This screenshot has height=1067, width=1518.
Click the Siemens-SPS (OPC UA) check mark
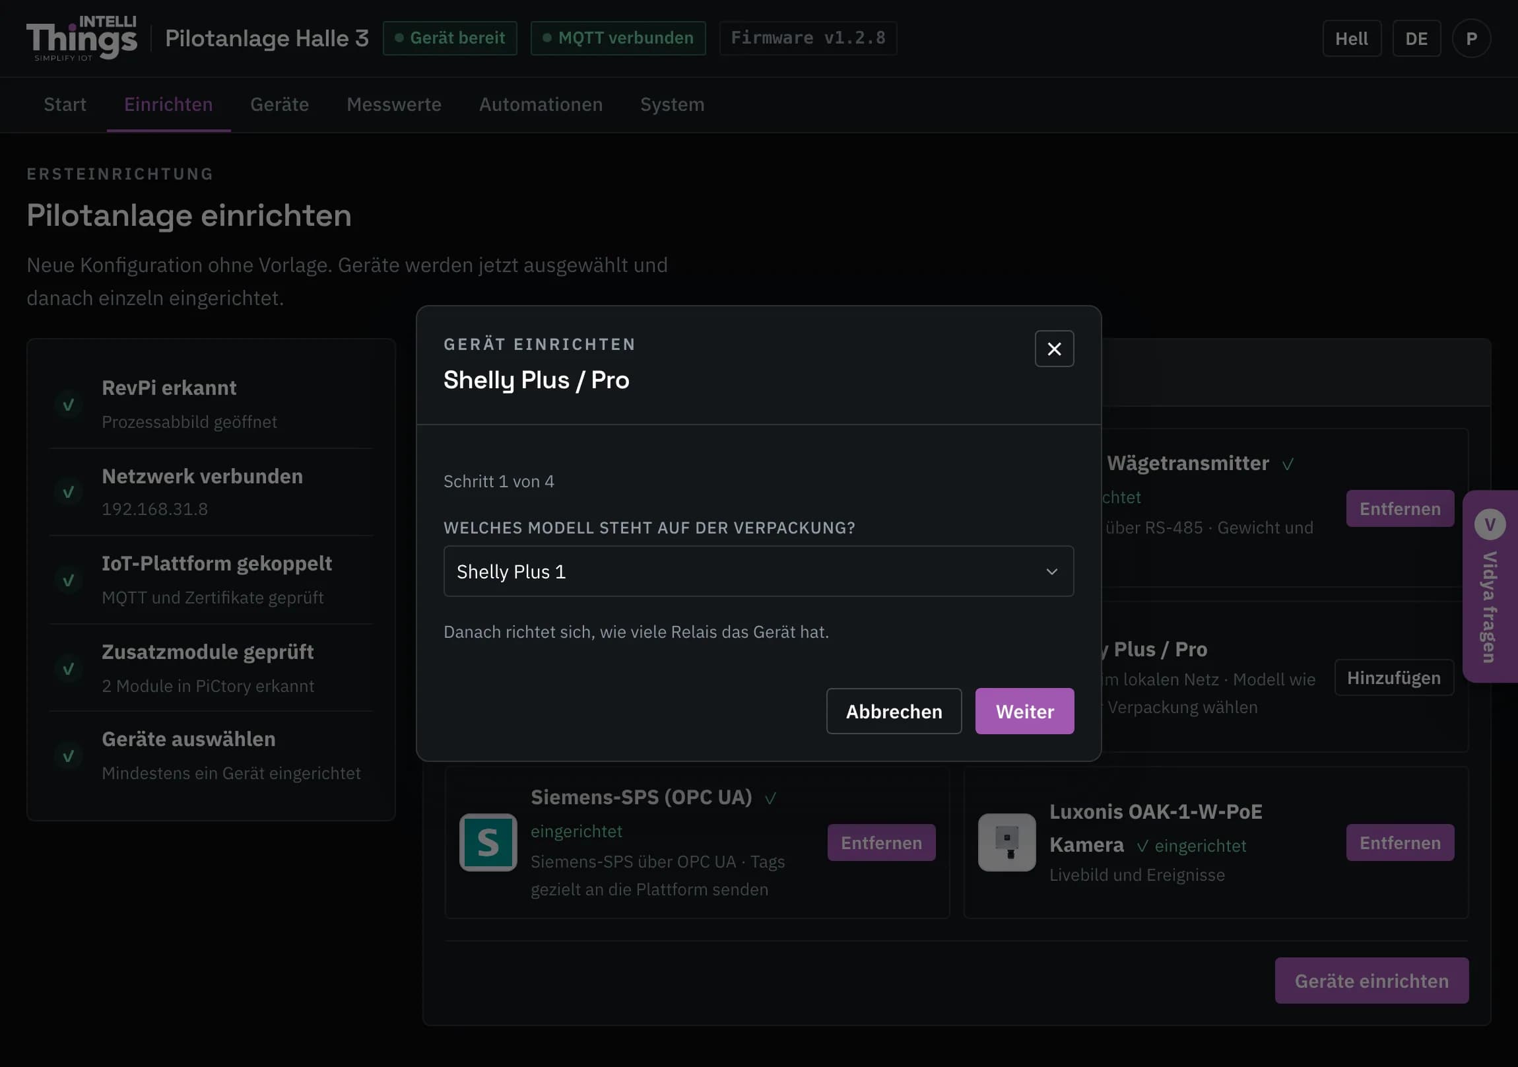[770, 798]
